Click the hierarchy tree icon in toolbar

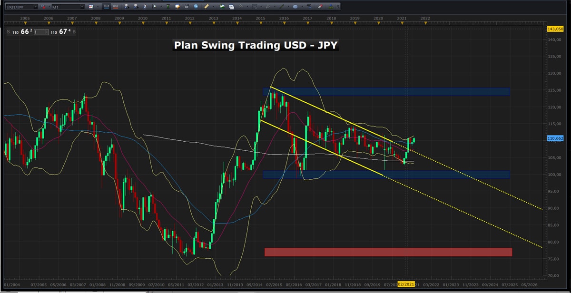(331, 7)
